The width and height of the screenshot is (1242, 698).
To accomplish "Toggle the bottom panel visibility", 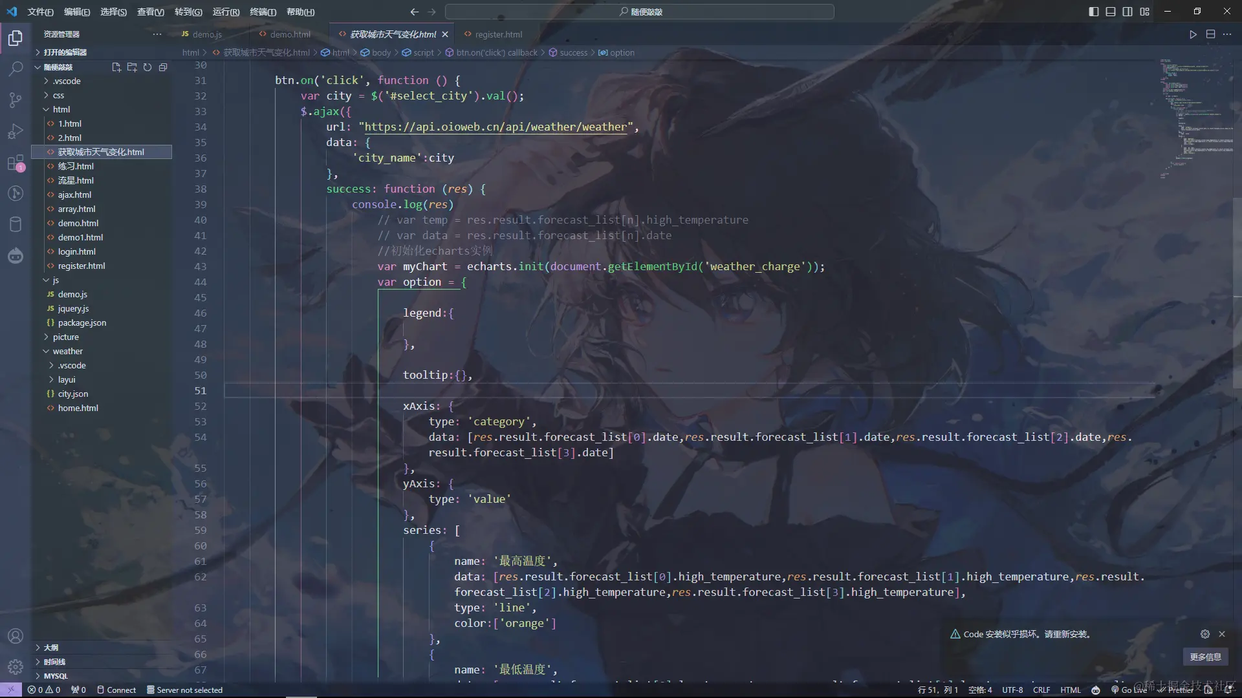I will click(x=1111, y=12).
